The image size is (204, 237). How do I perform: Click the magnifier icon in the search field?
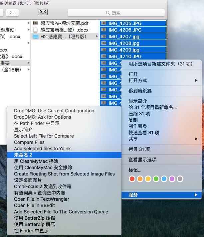tap(108, 13)
